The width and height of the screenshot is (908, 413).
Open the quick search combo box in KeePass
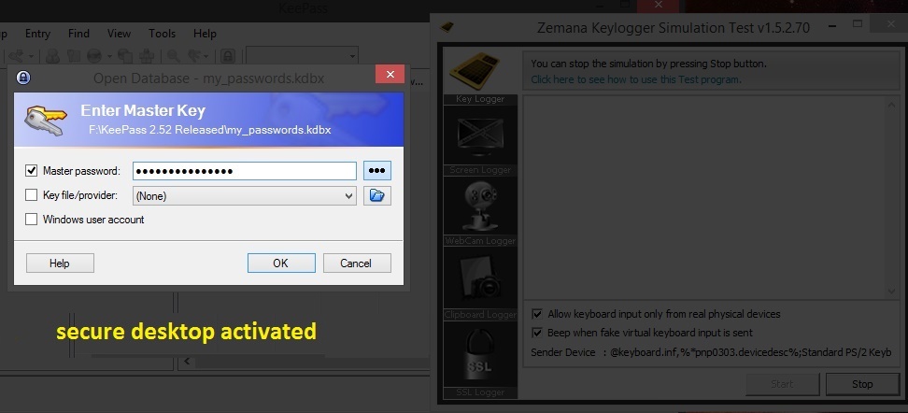pos(303,56)
